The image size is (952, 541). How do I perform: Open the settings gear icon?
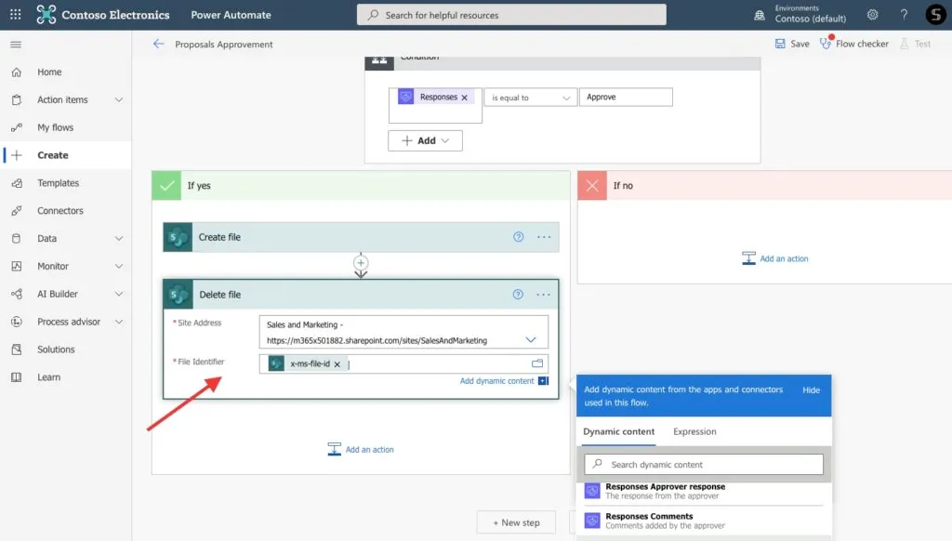(872, 15)
